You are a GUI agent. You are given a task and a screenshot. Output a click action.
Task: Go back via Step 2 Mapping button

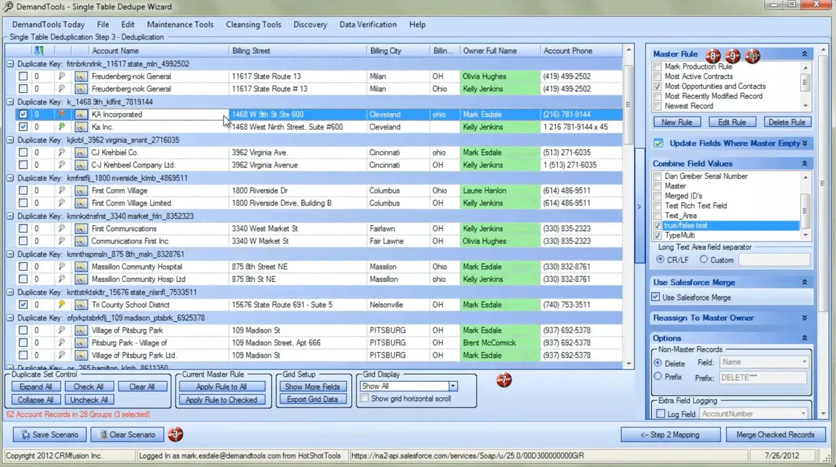670,435
